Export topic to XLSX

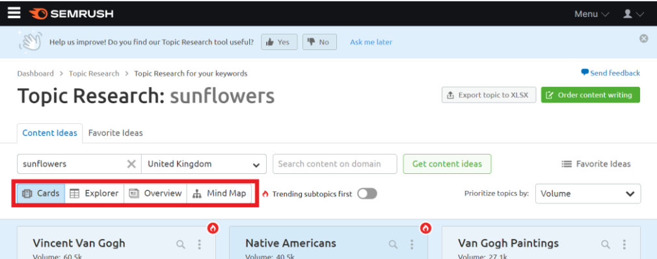(489, 95)
